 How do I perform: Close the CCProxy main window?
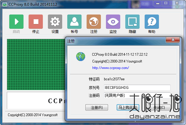tap(177, 3)
